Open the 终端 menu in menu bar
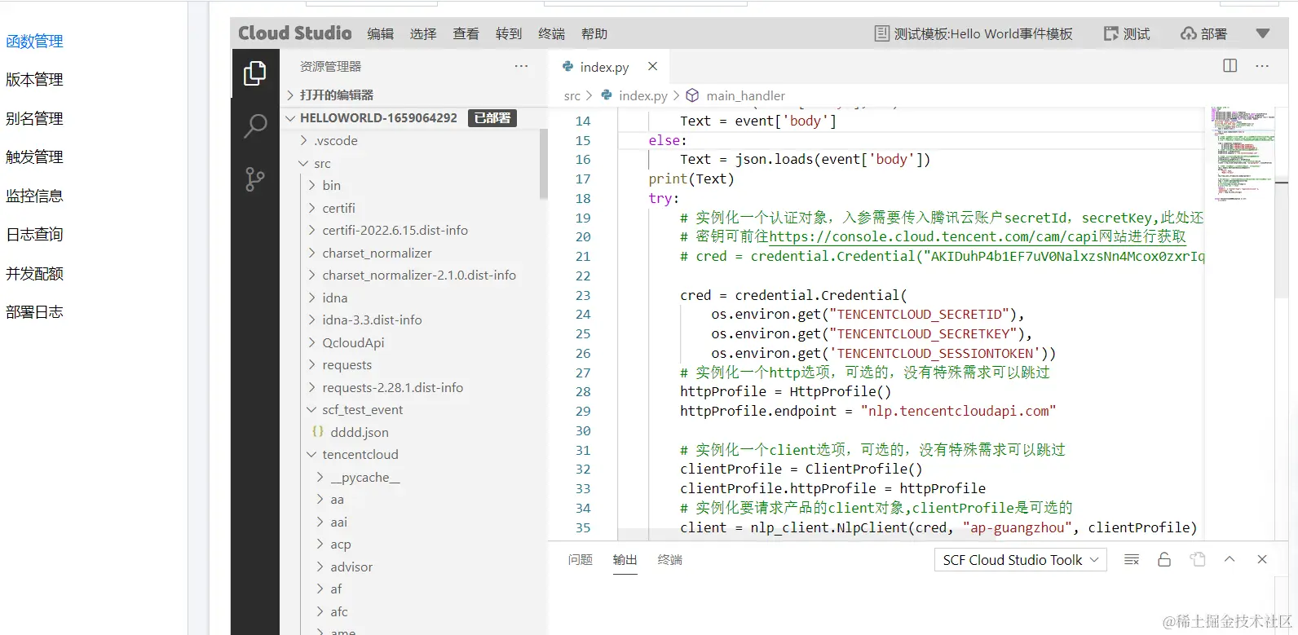This screenshot has height=635, width=1298. 552,33
